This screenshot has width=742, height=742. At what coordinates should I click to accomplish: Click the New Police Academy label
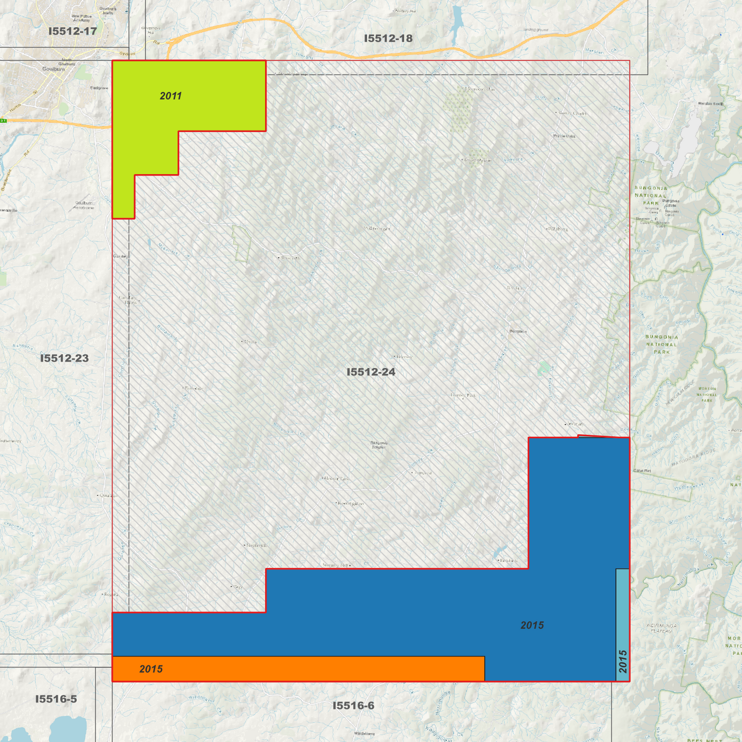(x=82, y=18)
